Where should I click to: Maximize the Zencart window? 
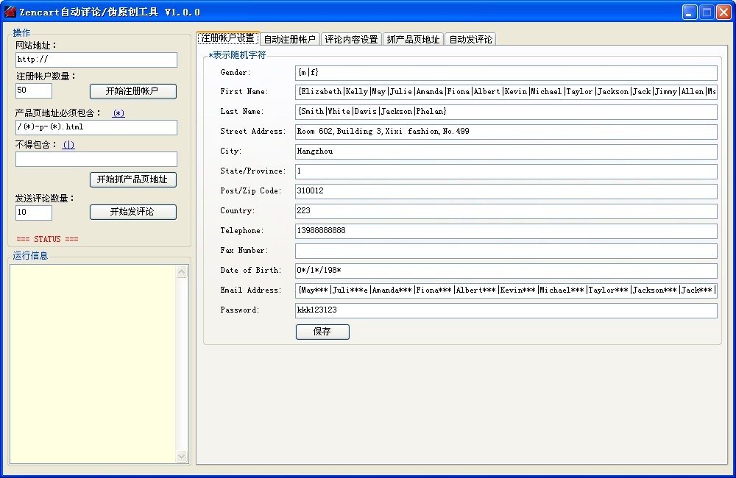[x=707, y=13]
